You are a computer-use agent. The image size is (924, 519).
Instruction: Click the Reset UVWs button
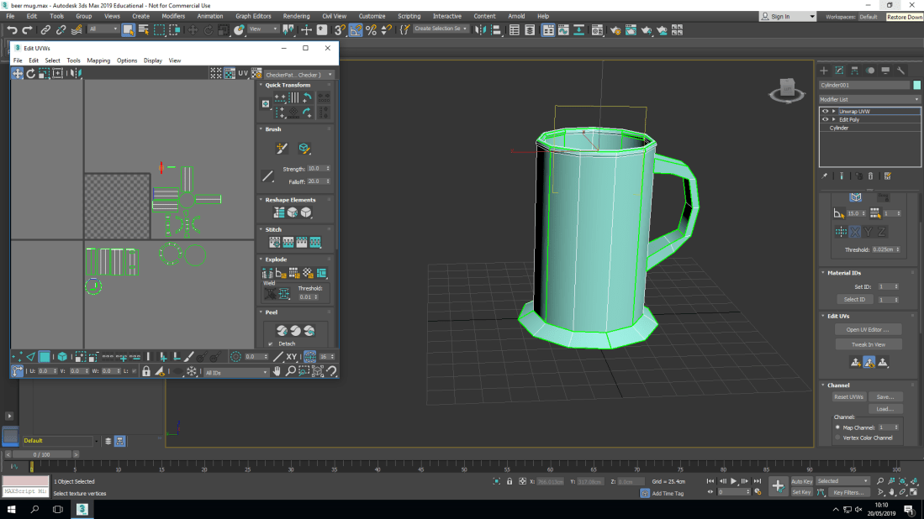848,396
